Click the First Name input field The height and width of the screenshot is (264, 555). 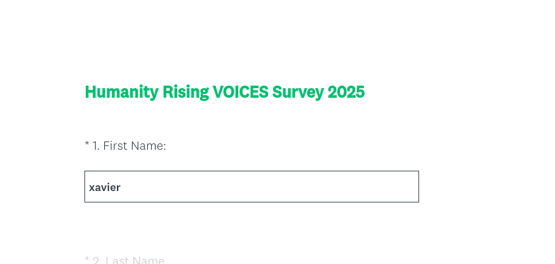pyautogui.click(x=251, y=187)
